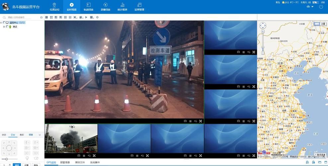Fullscreen the smoke fire video tile
Viewport: 328px width, 166px height.
coord(94,155)
